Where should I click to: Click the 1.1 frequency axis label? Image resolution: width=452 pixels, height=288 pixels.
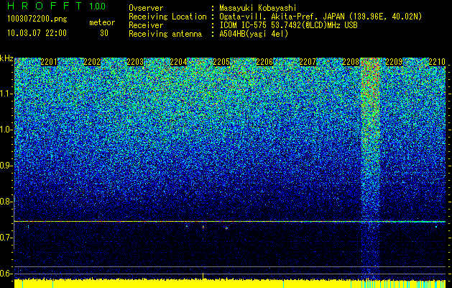coord(6,94)
